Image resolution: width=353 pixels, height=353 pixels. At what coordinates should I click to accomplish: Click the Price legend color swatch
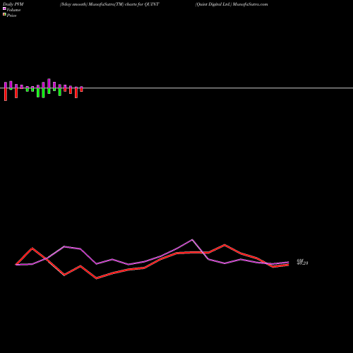4,15
